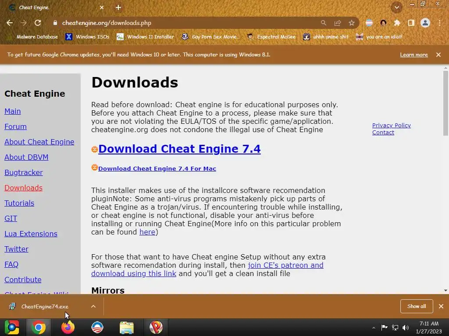
Task: Click the orange icon beside the Mac download
Action: pyautogui.click(x=95, y=168)
